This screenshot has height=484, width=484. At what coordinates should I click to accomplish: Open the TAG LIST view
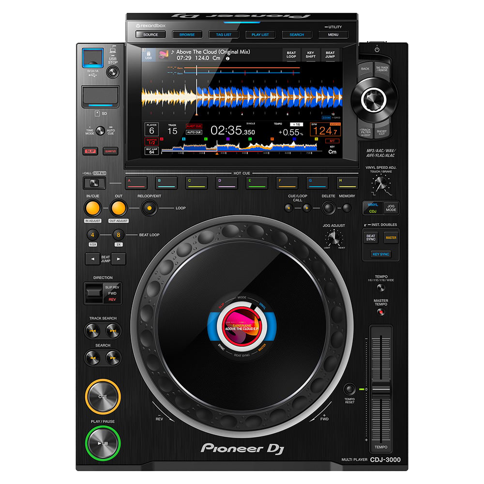point(224,34)
